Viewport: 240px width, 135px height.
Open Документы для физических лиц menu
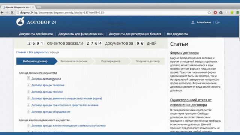point(81,34)
